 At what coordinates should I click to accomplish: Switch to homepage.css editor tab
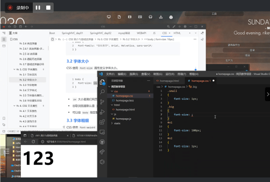point(201,81)
